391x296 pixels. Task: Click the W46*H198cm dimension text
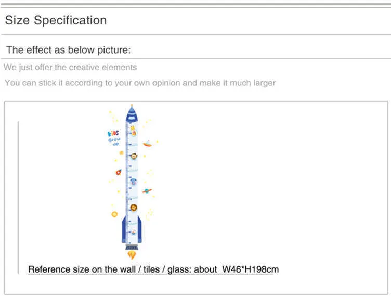251,269
